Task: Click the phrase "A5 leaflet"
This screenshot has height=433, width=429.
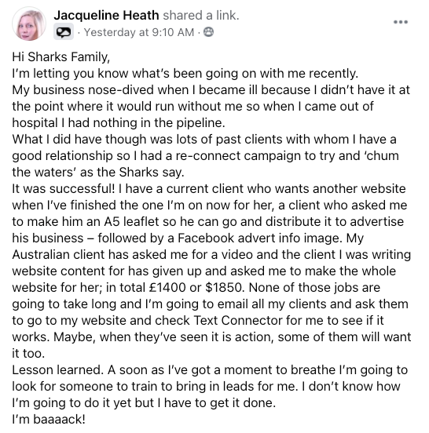Action: (132, 221)
